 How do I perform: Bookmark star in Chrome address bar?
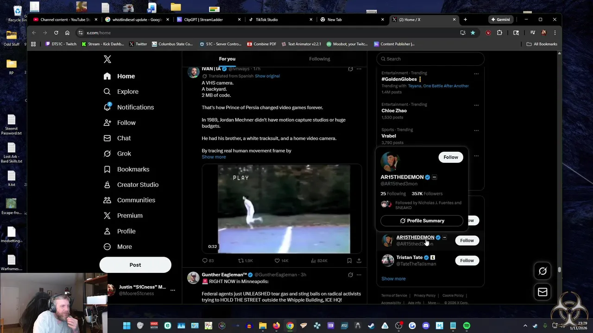pyautogui.click(x=473, y=33)
